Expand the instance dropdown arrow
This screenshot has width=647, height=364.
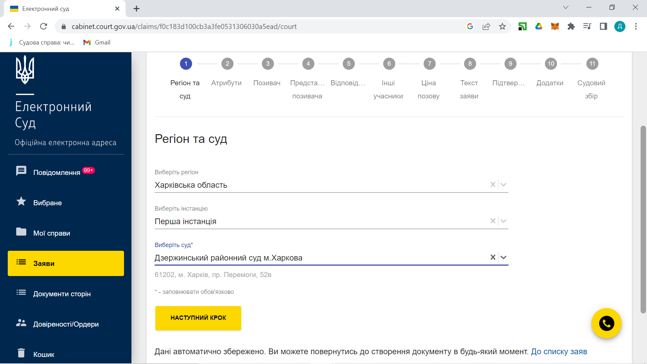pos(503,221)
